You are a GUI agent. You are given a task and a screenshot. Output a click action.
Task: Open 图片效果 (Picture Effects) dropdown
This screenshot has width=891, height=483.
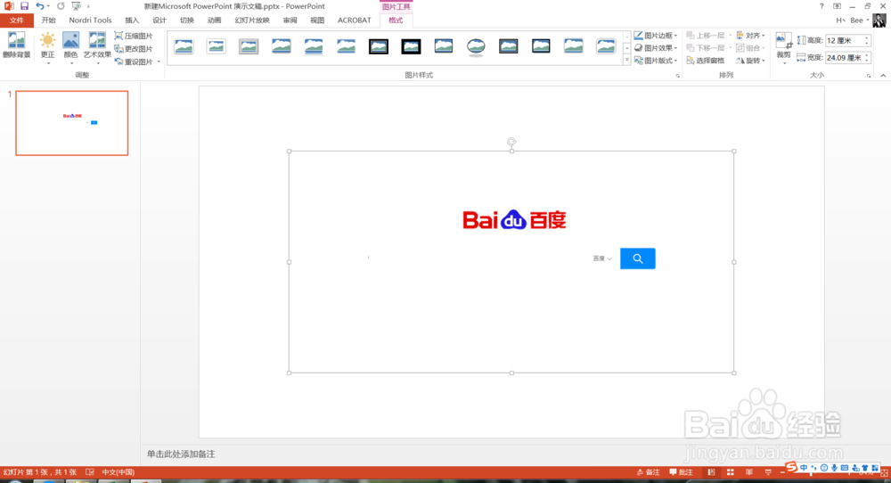656,48
